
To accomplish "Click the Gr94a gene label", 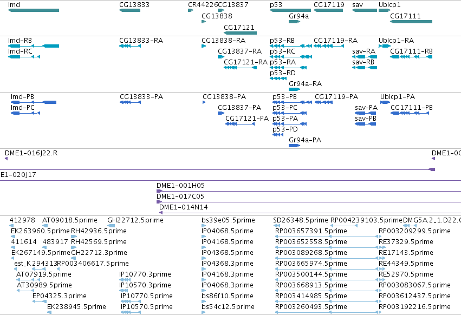I will click(x=298, y=16).
